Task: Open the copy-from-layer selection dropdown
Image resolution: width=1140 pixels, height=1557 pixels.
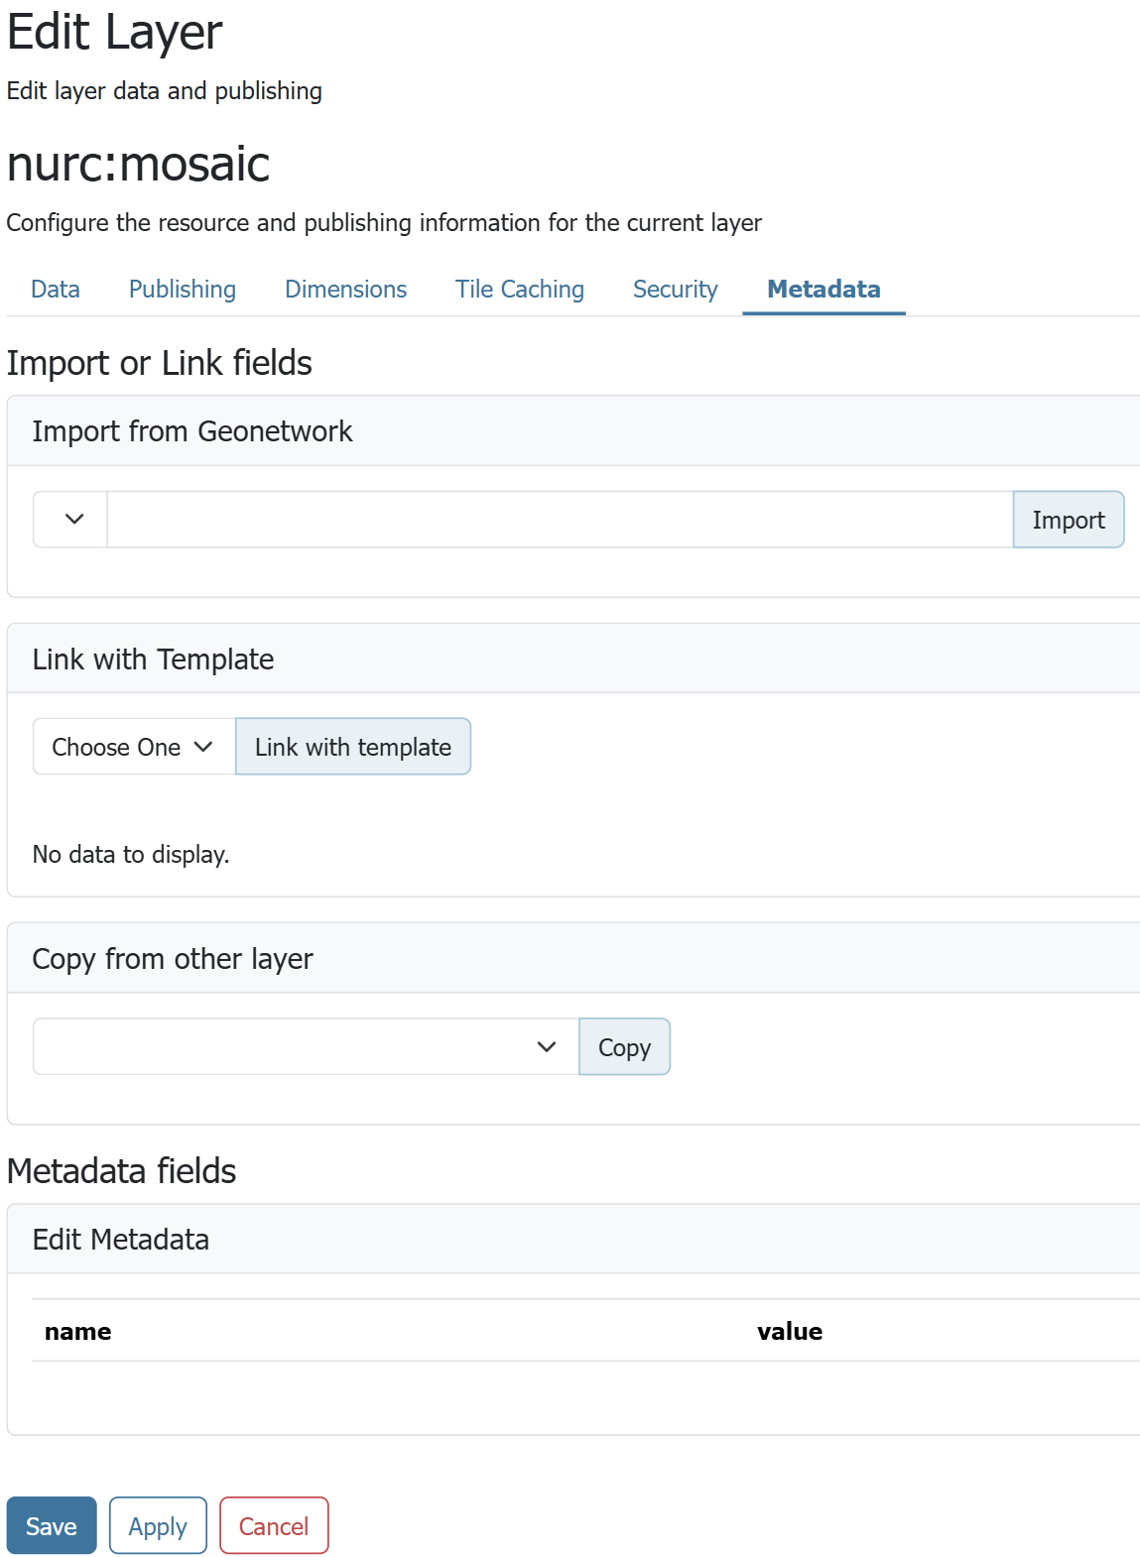Action: click(x=306, y=1046)
